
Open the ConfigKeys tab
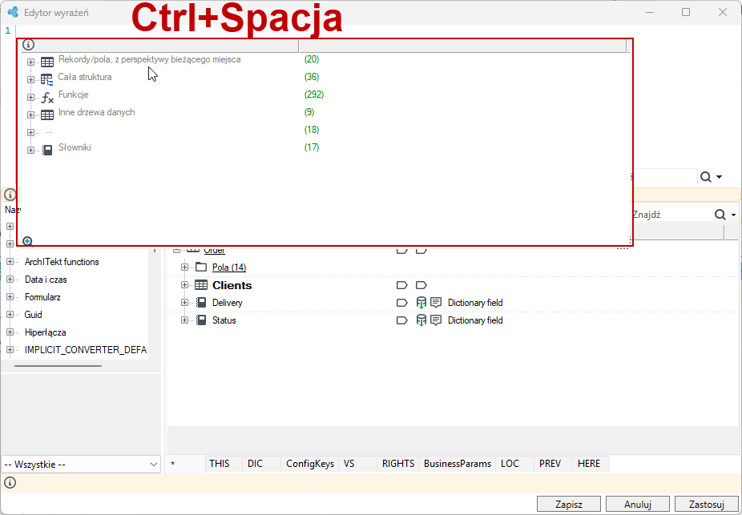[x=310, y=464]
